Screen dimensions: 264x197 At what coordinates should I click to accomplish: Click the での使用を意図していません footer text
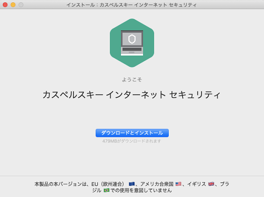pyautogui.click(x=141, y=190)
